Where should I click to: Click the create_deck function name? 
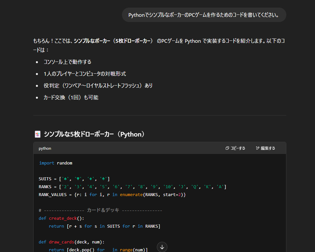(x=63, y=218)
